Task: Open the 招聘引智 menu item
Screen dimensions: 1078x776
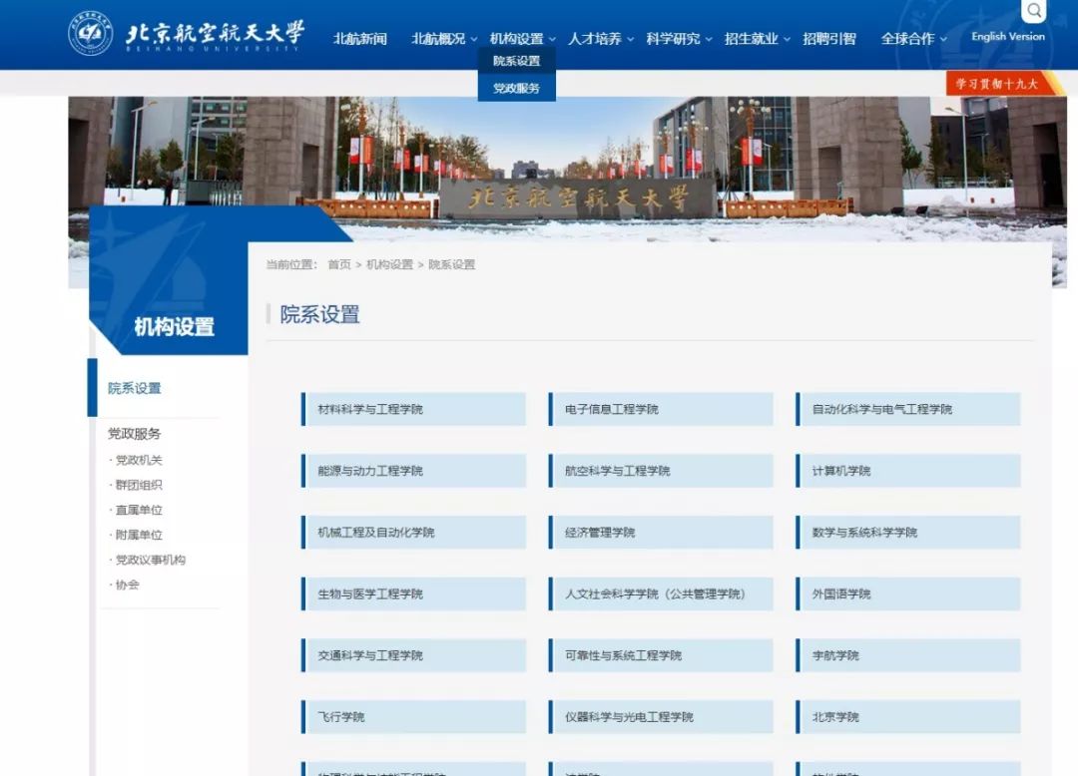Action: pyautogui.click(x=829, y=39)
